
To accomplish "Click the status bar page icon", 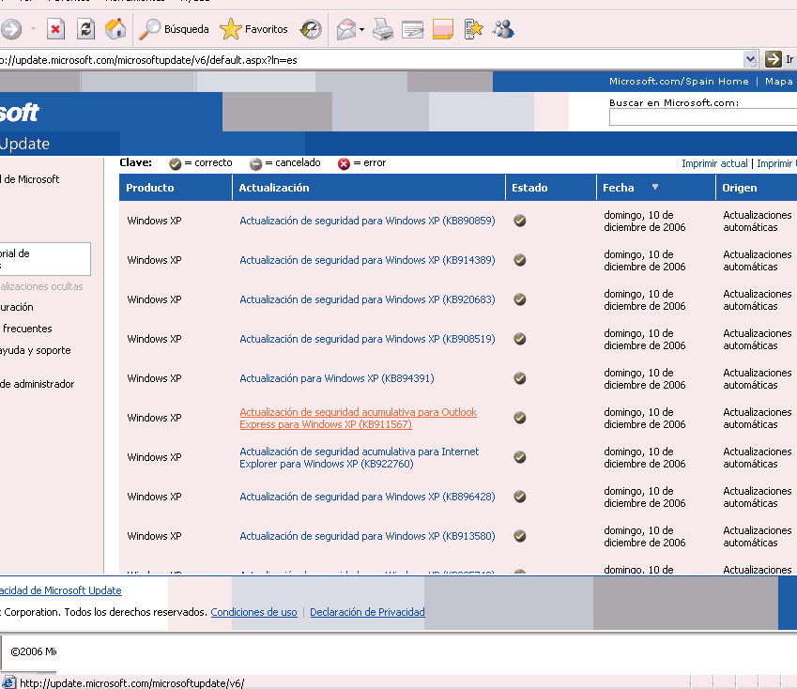I will point(8,682).
